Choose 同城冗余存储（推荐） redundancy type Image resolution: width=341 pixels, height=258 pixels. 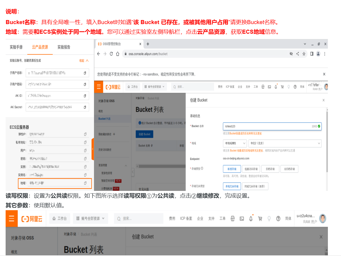(x=255, y=186)
